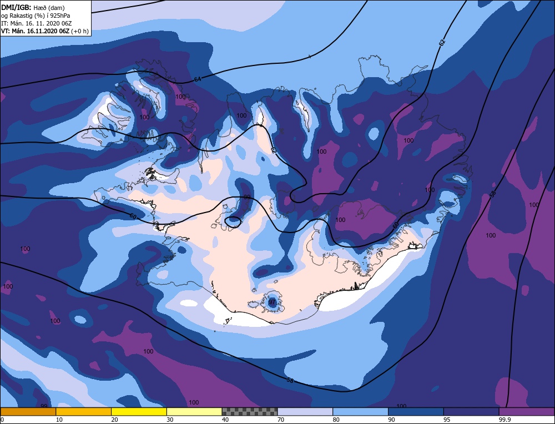Click the '30' legend scale value
Viewport: 555px width, 424px height.
pos(170,420)
